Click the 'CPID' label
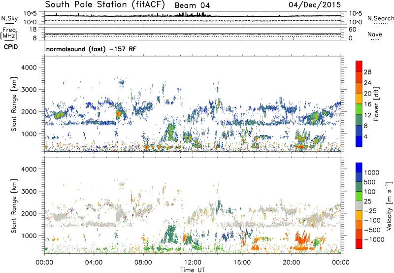394x273 pixels. (x=11, y=47)
